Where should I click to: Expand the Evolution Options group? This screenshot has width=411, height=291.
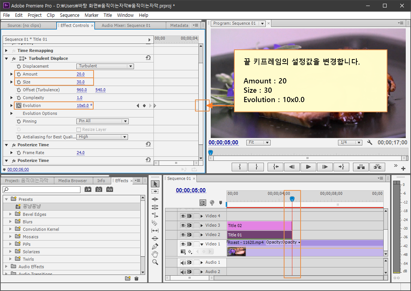click(x=11, y=113)
